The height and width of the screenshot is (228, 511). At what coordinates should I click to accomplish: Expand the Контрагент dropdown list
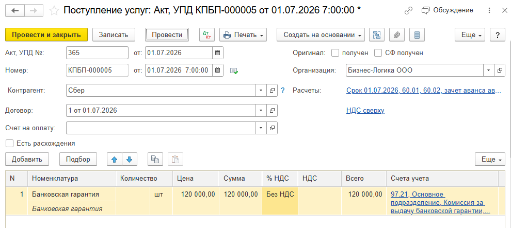coord(261,91)
